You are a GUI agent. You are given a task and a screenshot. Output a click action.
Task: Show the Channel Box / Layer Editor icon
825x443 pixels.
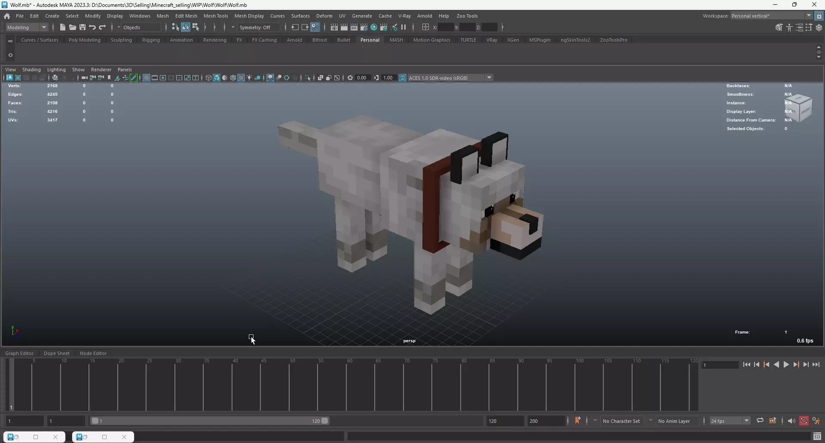point(819,27)
